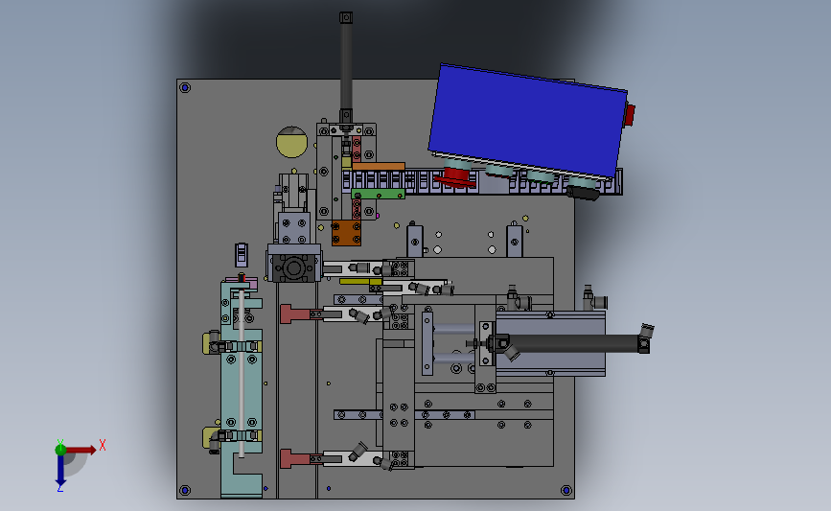Click the yellow circular disc on the plate

tap(291, 142)
